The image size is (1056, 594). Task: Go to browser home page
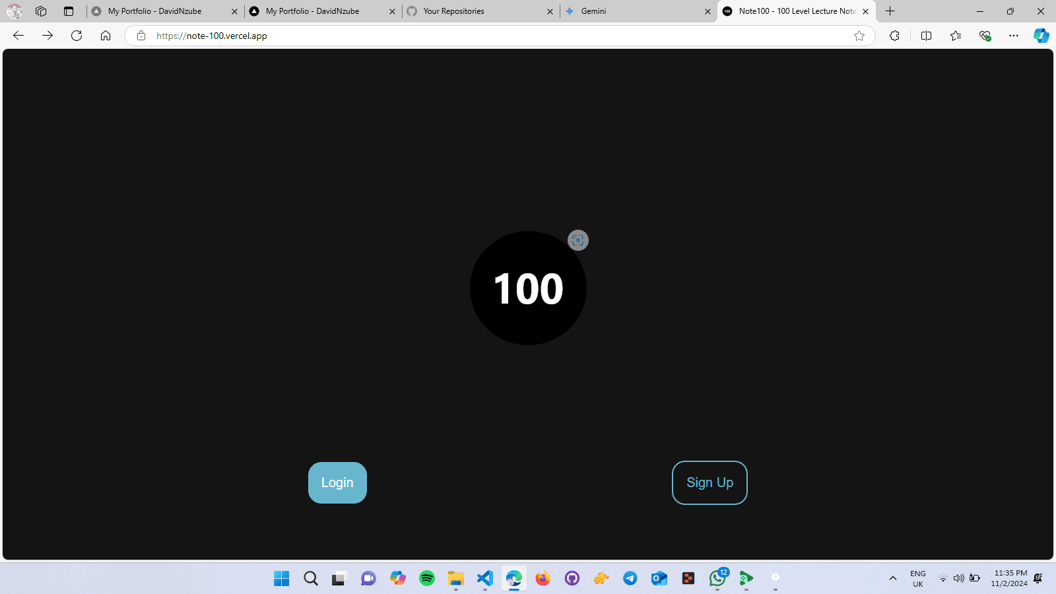(x=106, y=36)
